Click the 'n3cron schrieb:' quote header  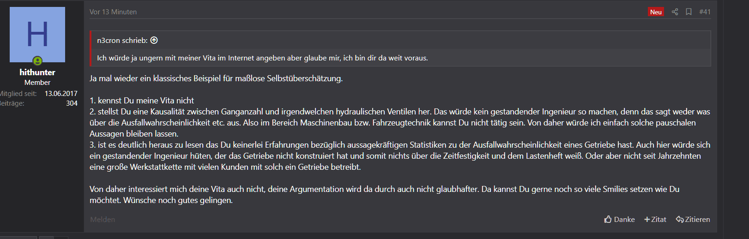coord(122,41)
